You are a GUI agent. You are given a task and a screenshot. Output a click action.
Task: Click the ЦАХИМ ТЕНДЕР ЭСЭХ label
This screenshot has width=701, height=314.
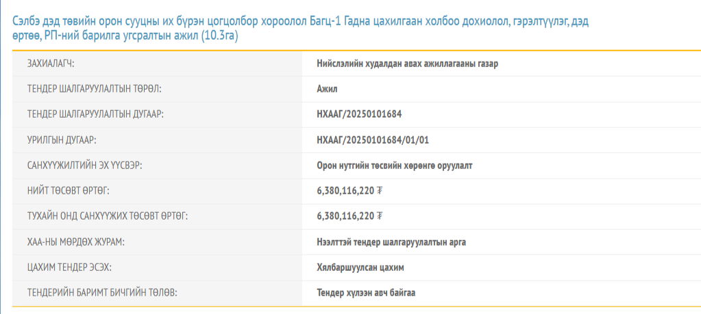pyautogui.click(x=69, y=267)
